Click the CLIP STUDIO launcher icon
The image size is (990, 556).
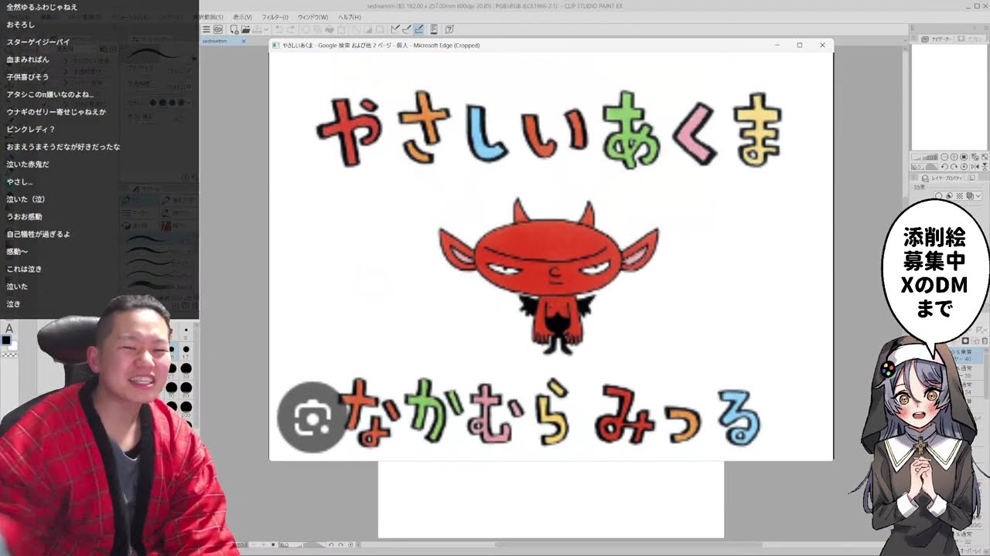[218, 29]
